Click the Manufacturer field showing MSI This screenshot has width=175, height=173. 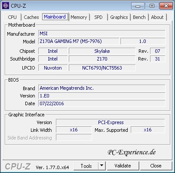tap(102, 33)
